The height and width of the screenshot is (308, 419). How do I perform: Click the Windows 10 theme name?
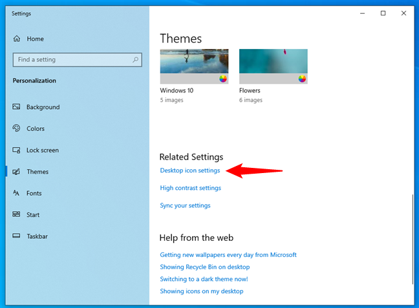(177, 90)
